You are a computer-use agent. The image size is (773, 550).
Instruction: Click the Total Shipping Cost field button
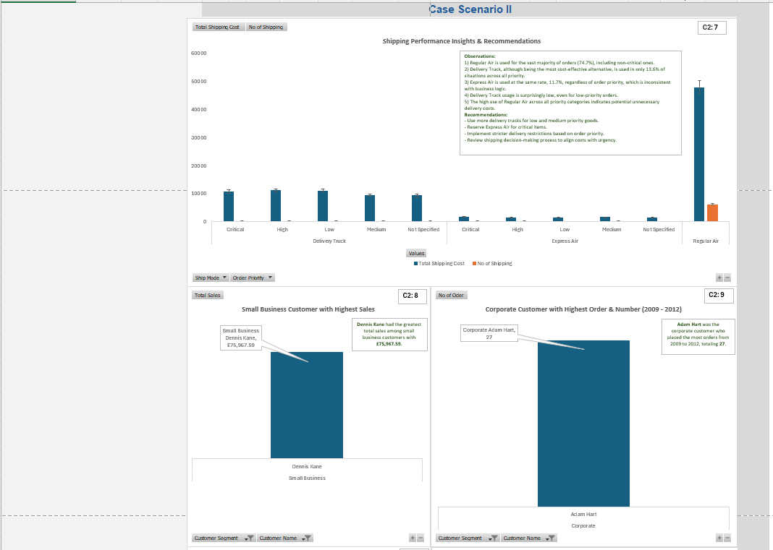click(x=218, y=27)
